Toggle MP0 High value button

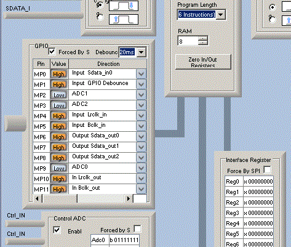59,74
